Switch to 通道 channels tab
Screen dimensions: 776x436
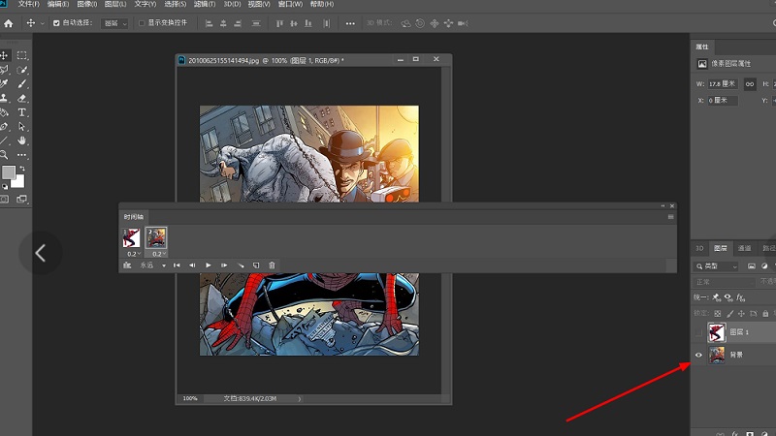744,248
